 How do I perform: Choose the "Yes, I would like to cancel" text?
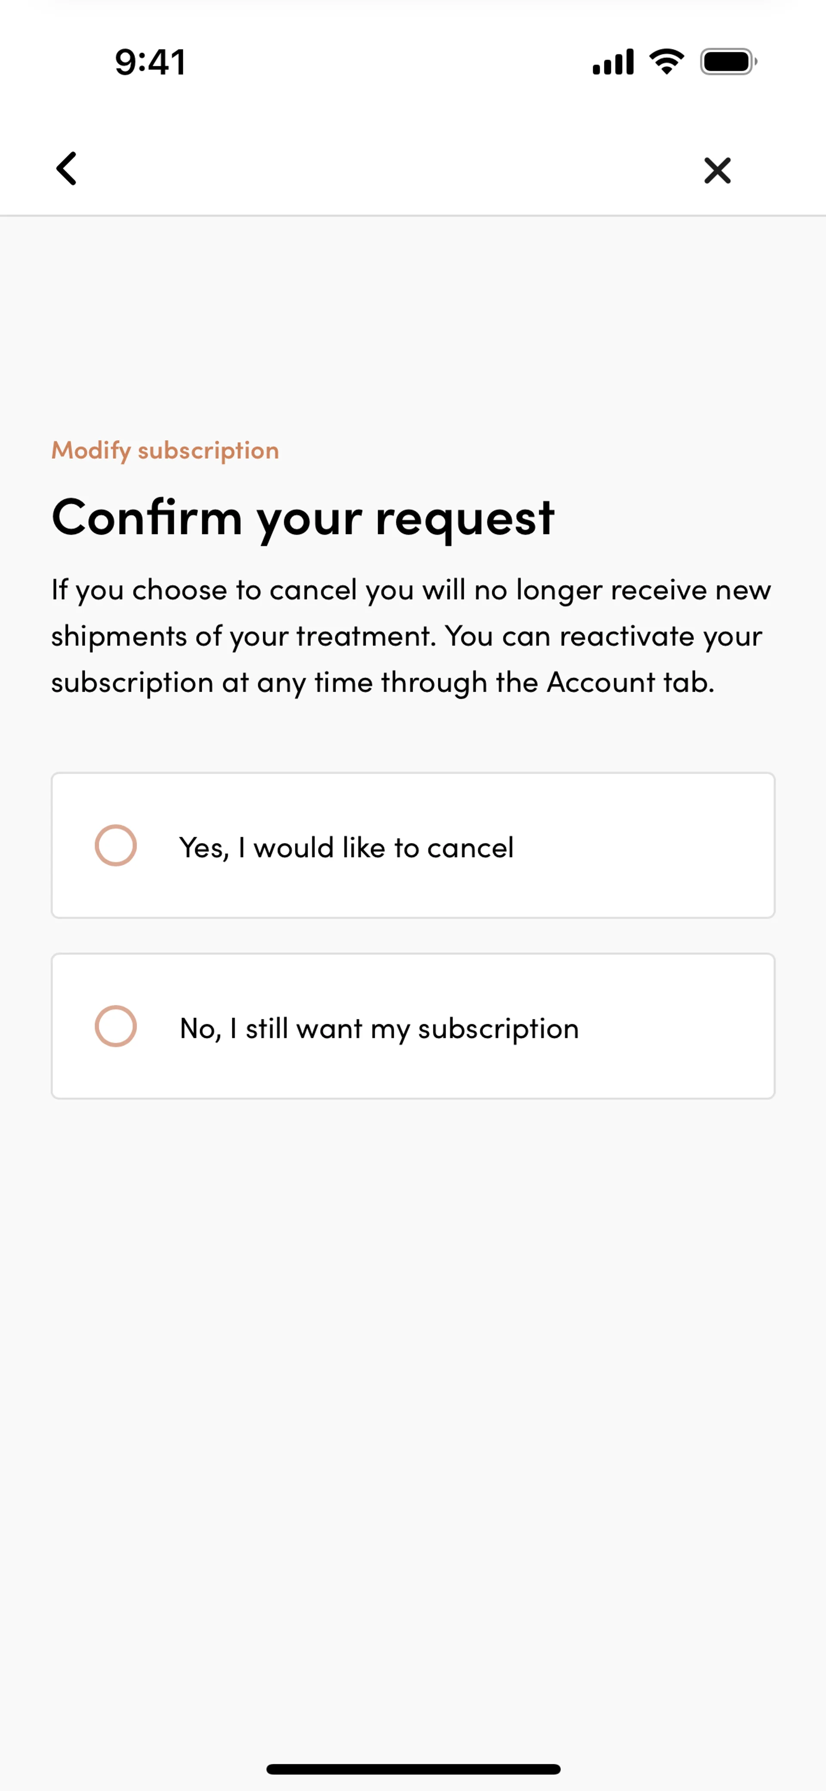346,848
